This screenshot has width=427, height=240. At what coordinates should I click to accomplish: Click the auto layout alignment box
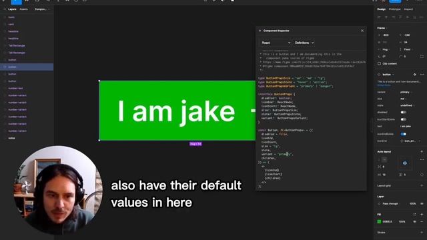(405, 163)
